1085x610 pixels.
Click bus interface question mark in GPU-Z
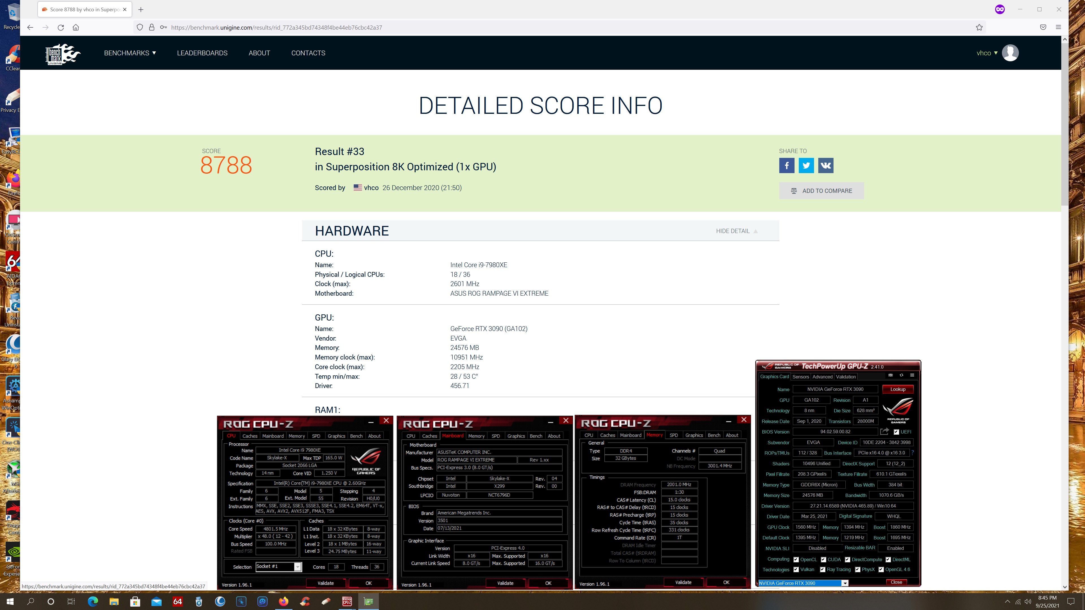point(912,452)
